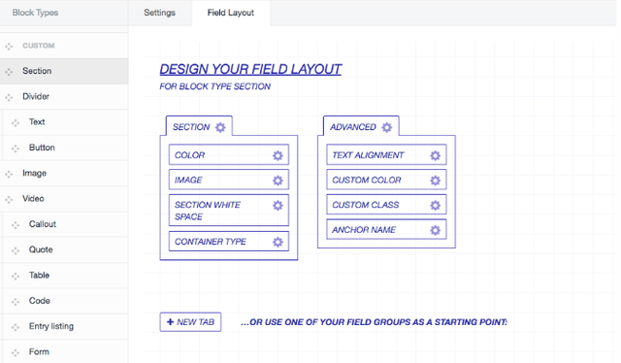Image resolution: width=621 pixels, height=363 pixels.
Task: Select the Code block type
Action: click(66, 301)
